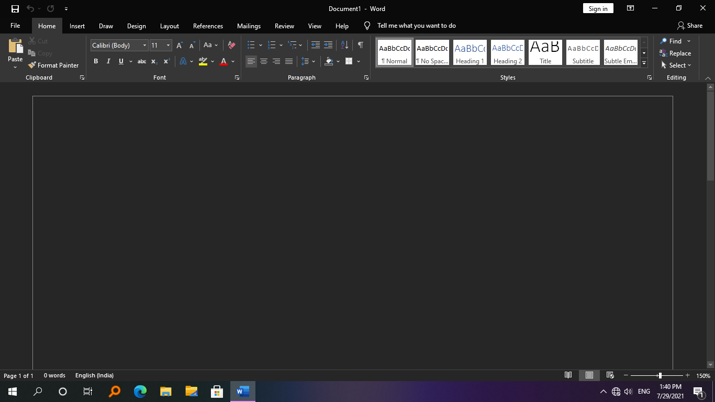
Task: Apply red font color
Action: (x=224, y=61)
